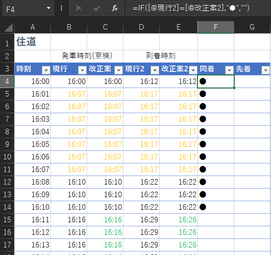Viewport: 271px width, 255px height.
Task: Click empty 同着 cell in row 15
Action: tap(216, 220)
